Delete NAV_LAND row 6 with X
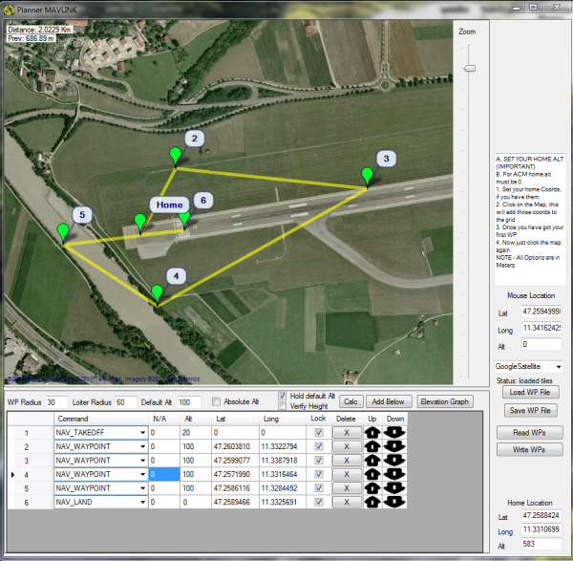This screenshot has width=573, height=561. [347, 502]
